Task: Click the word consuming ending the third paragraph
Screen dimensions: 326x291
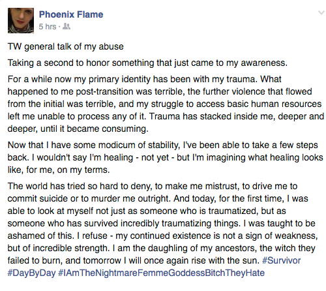Action: tap(125, 129)
